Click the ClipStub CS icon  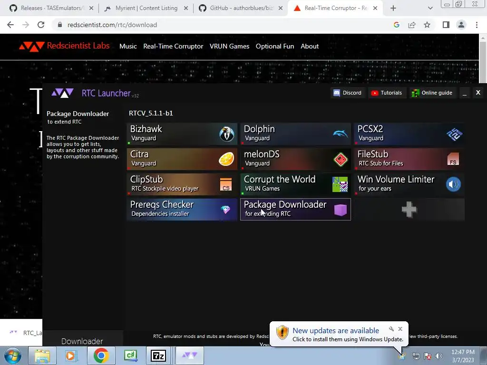pos(226,184)
